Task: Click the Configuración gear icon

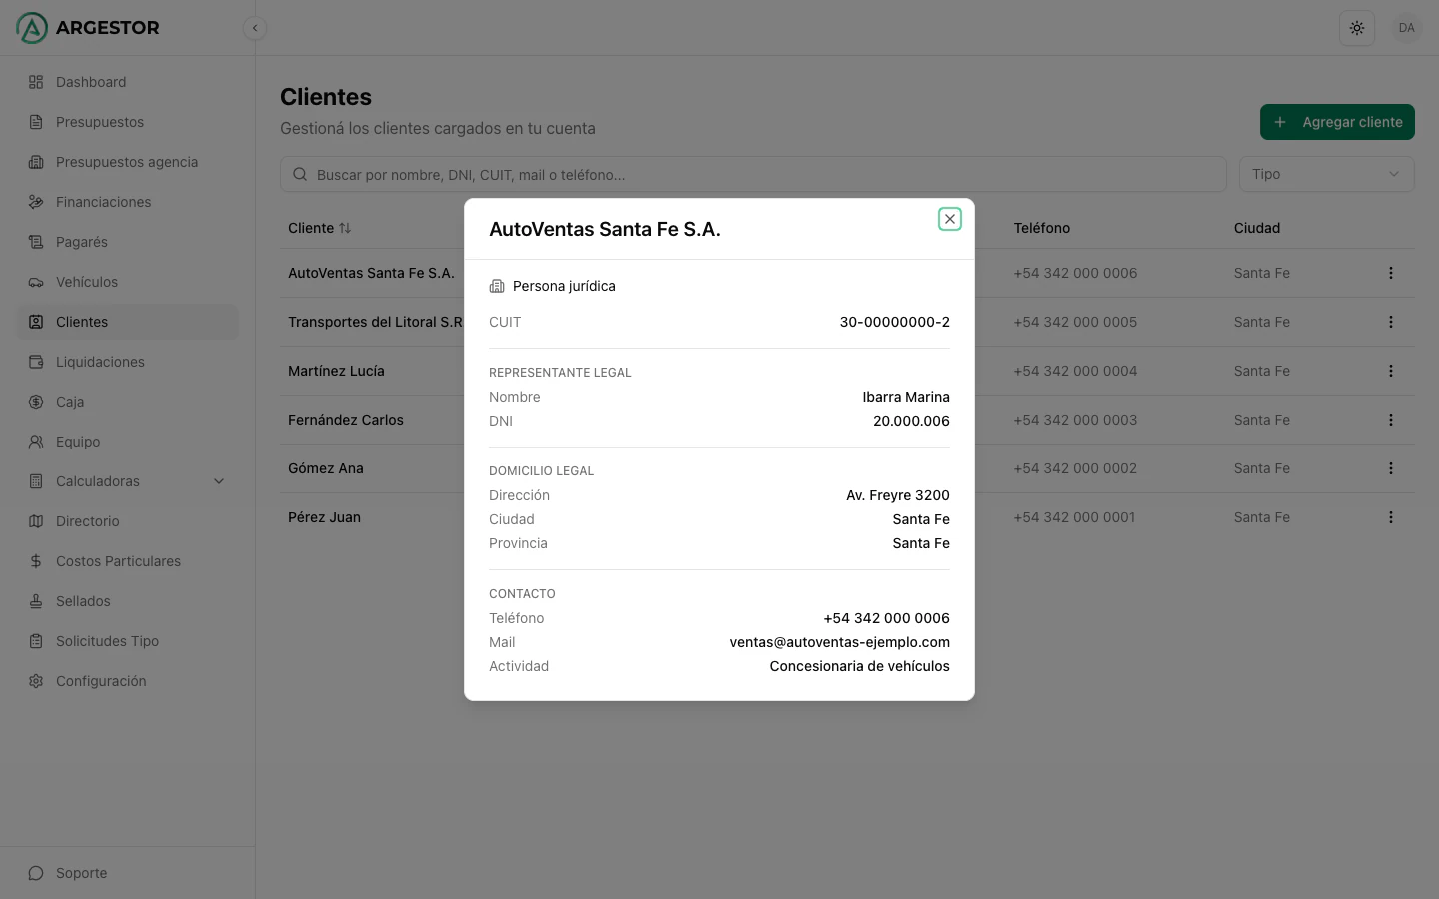Action: (36, 681)
